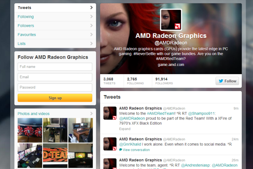The height and width of the screenshot is (169, 253).
Task: Open author name on 26m tweet
Action: tap(141, 160)
